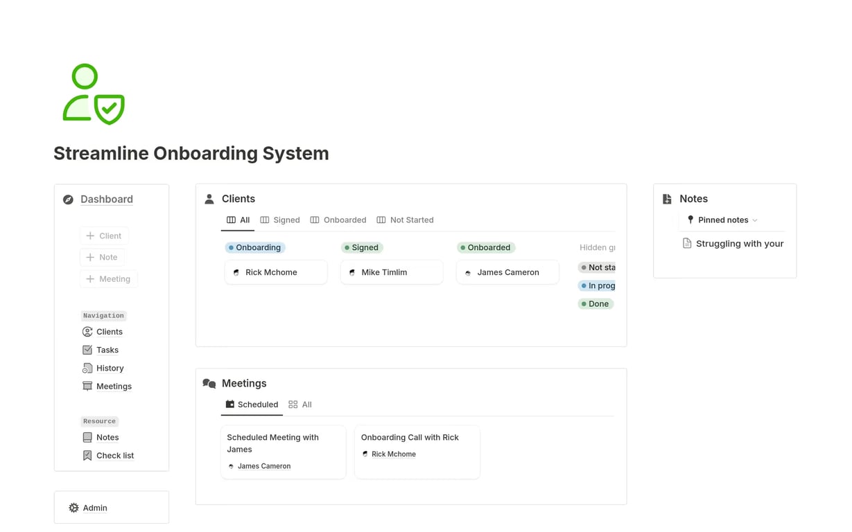Switch to the Not Started clients tab
This screenshot has height=532, width=852.
405,220
